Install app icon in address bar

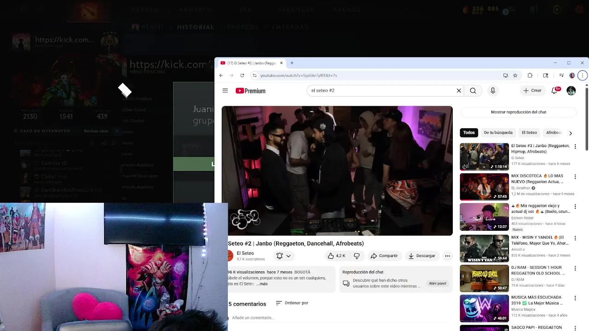505,75
